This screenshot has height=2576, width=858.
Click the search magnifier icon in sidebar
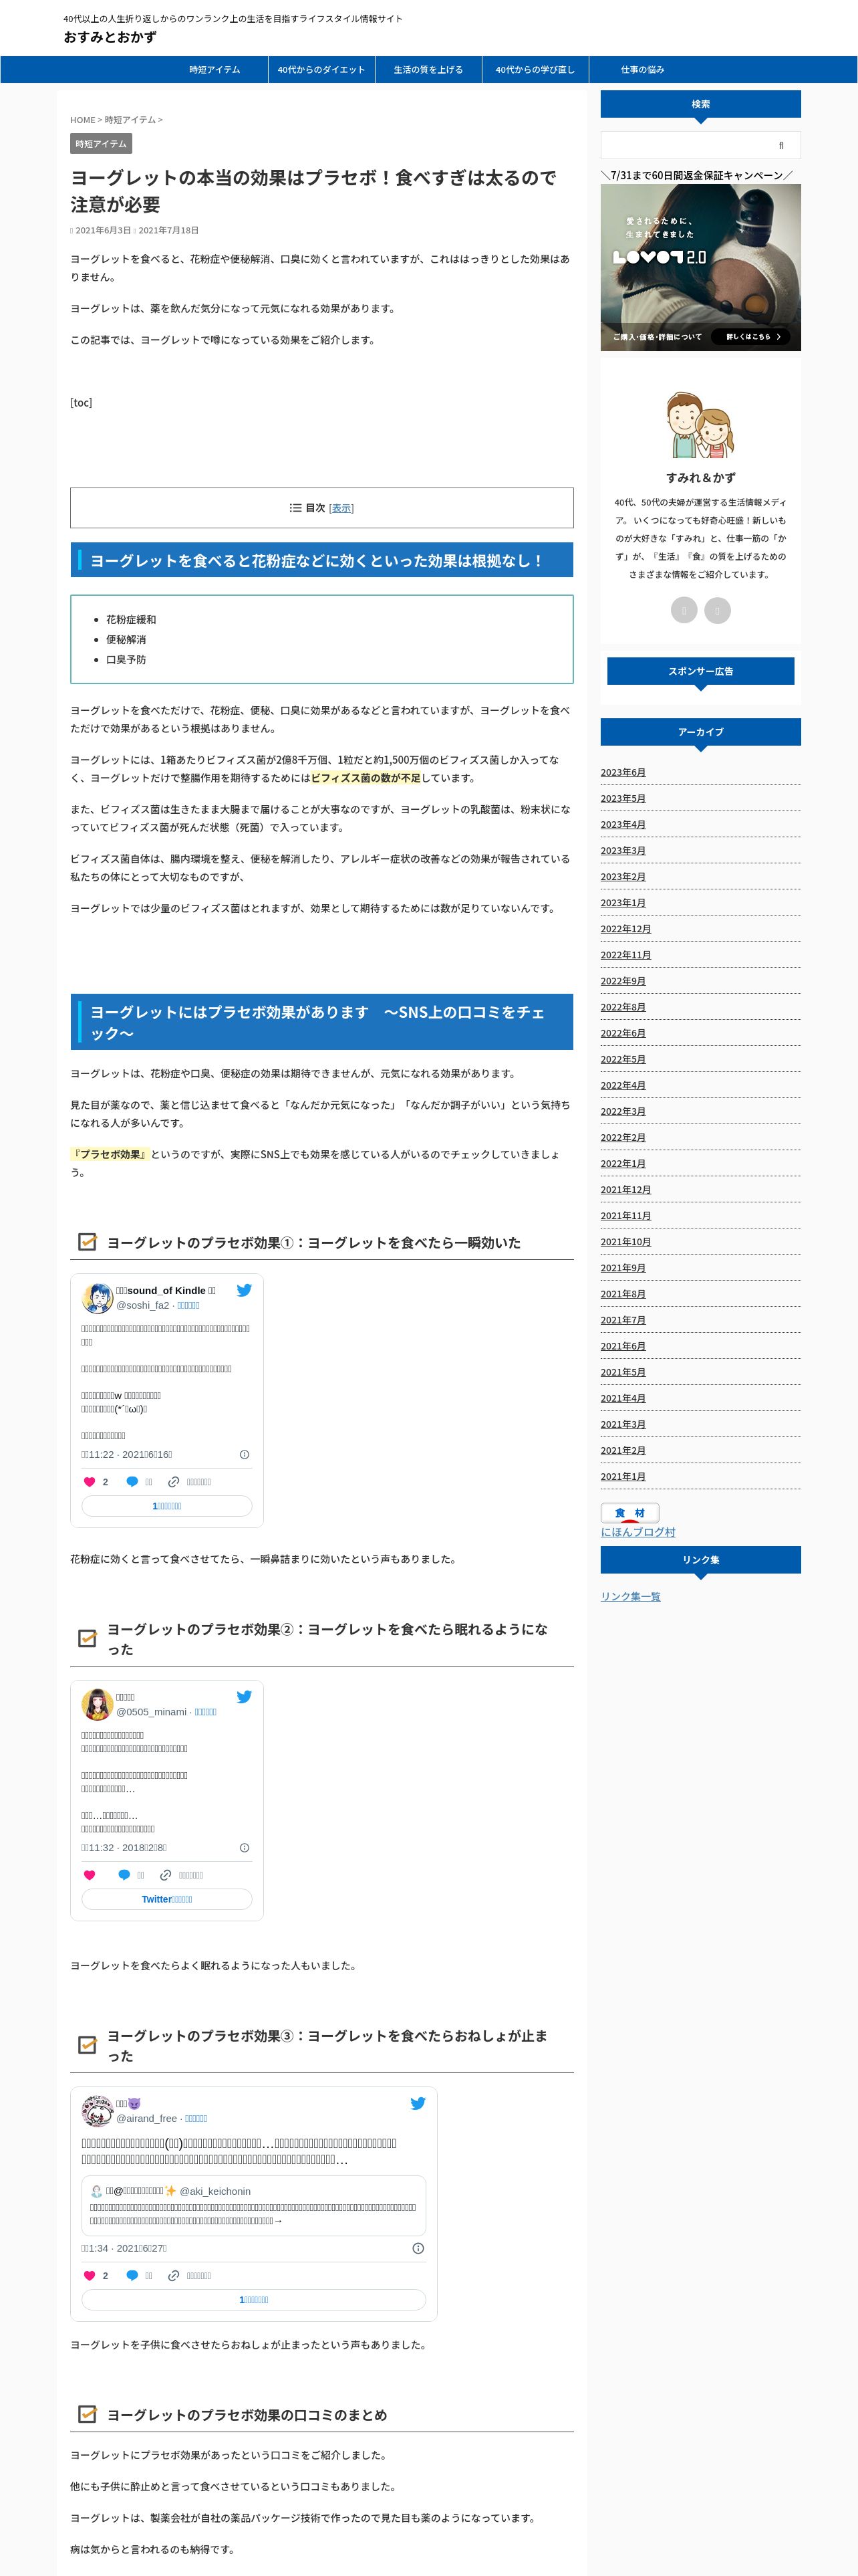click(x=781, y=145)
